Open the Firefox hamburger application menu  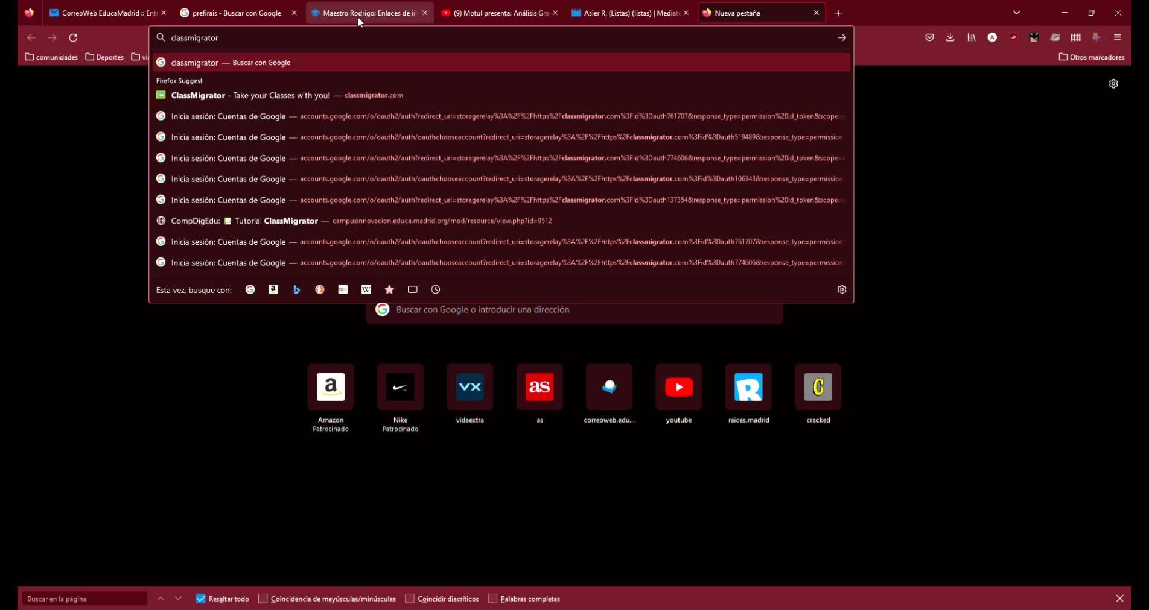(x=1117, y=37)
